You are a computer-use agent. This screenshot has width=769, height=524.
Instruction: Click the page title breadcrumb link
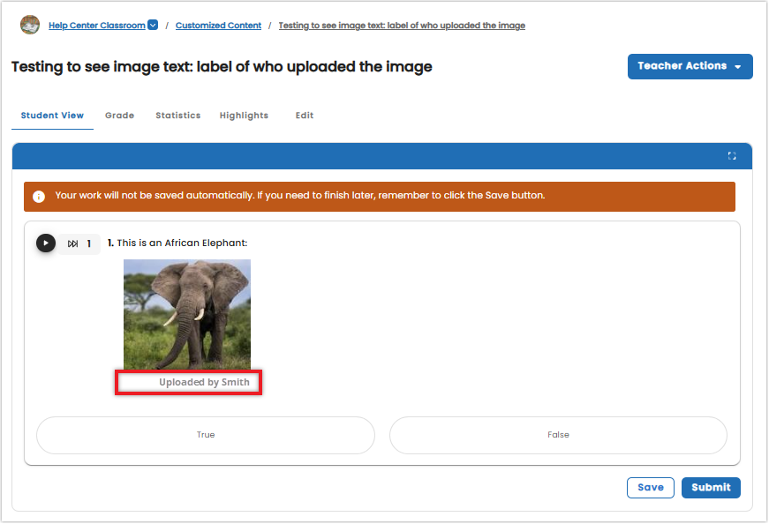(x=402, y=26)
